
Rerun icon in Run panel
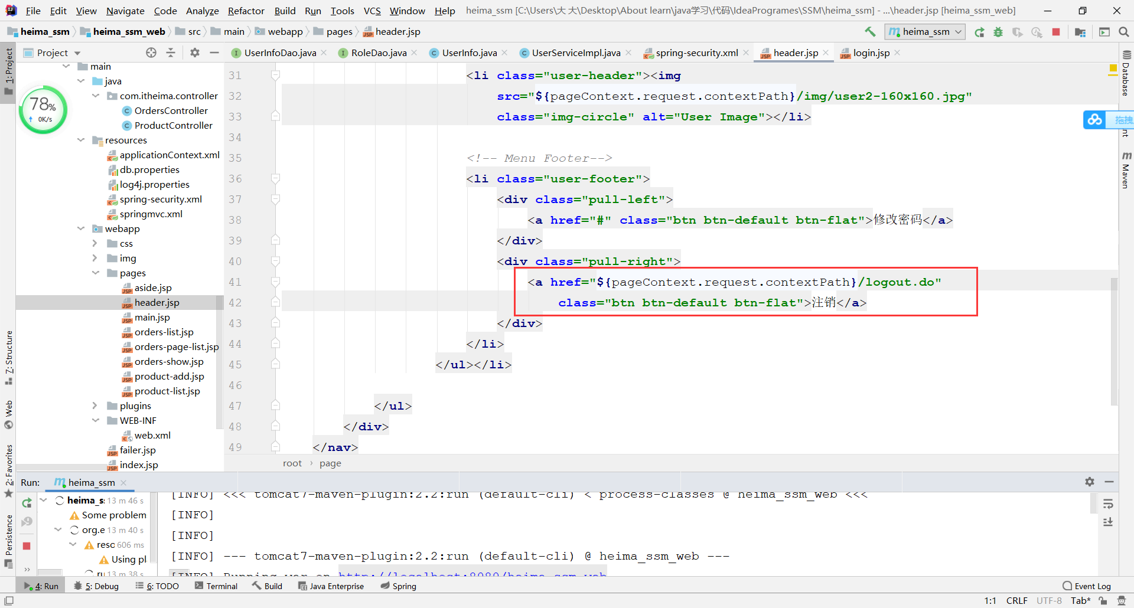pyautogui.click(x=27, y=503)
